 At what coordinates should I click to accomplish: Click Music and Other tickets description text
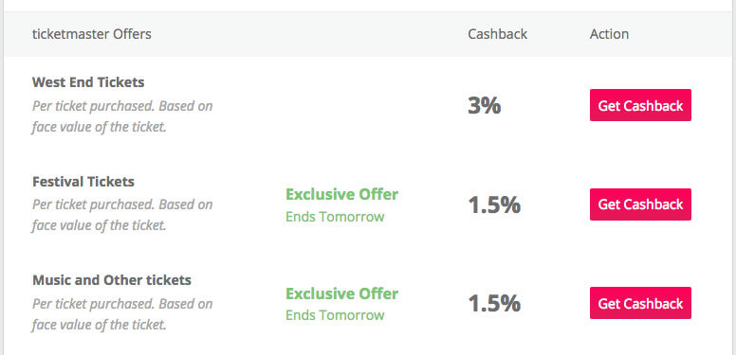pyautogui.click(x=122, y=314)
